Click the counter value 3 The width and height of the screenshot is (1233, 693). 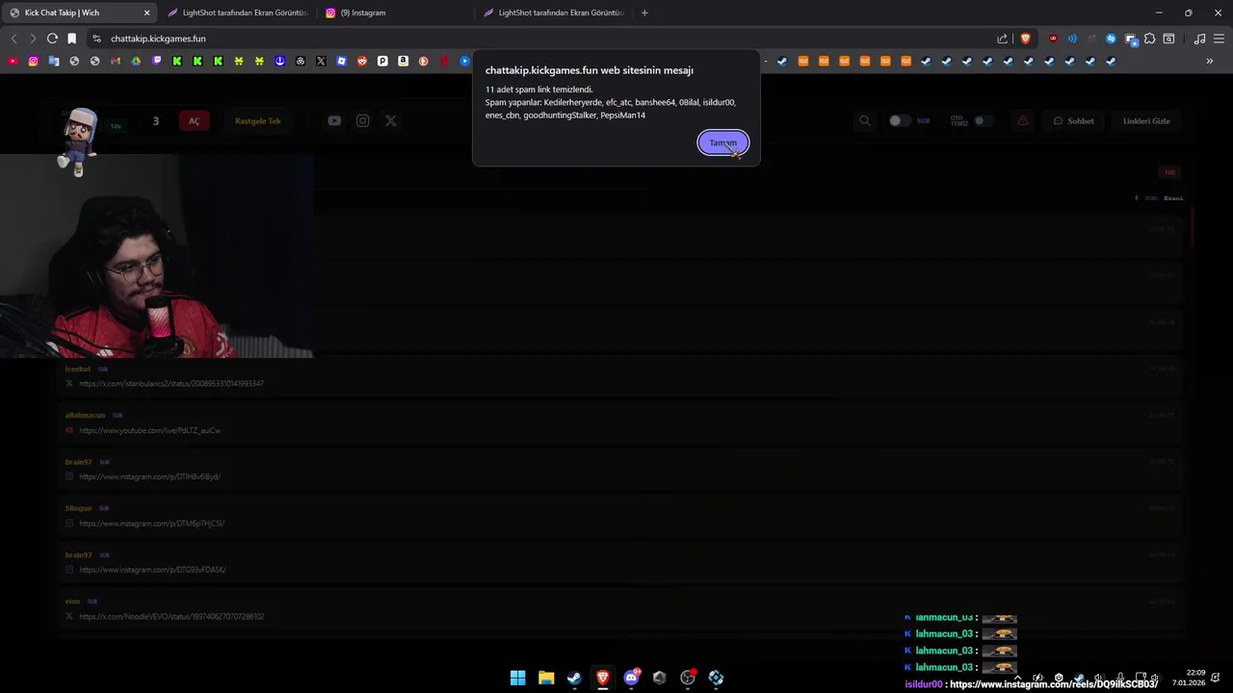pyautogui.click(x=155, y=120)
